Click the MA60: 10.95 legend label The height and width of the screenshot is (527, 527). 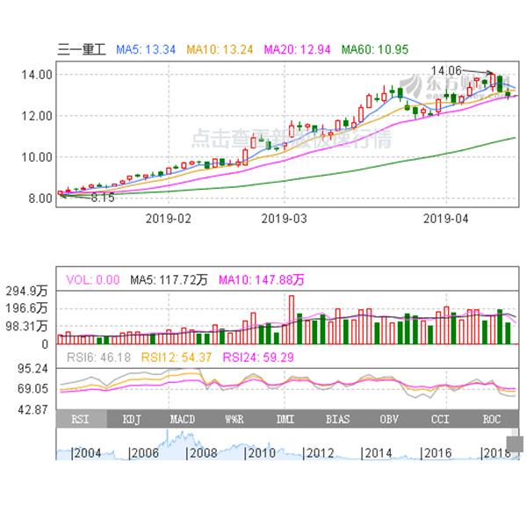[374, 49]
